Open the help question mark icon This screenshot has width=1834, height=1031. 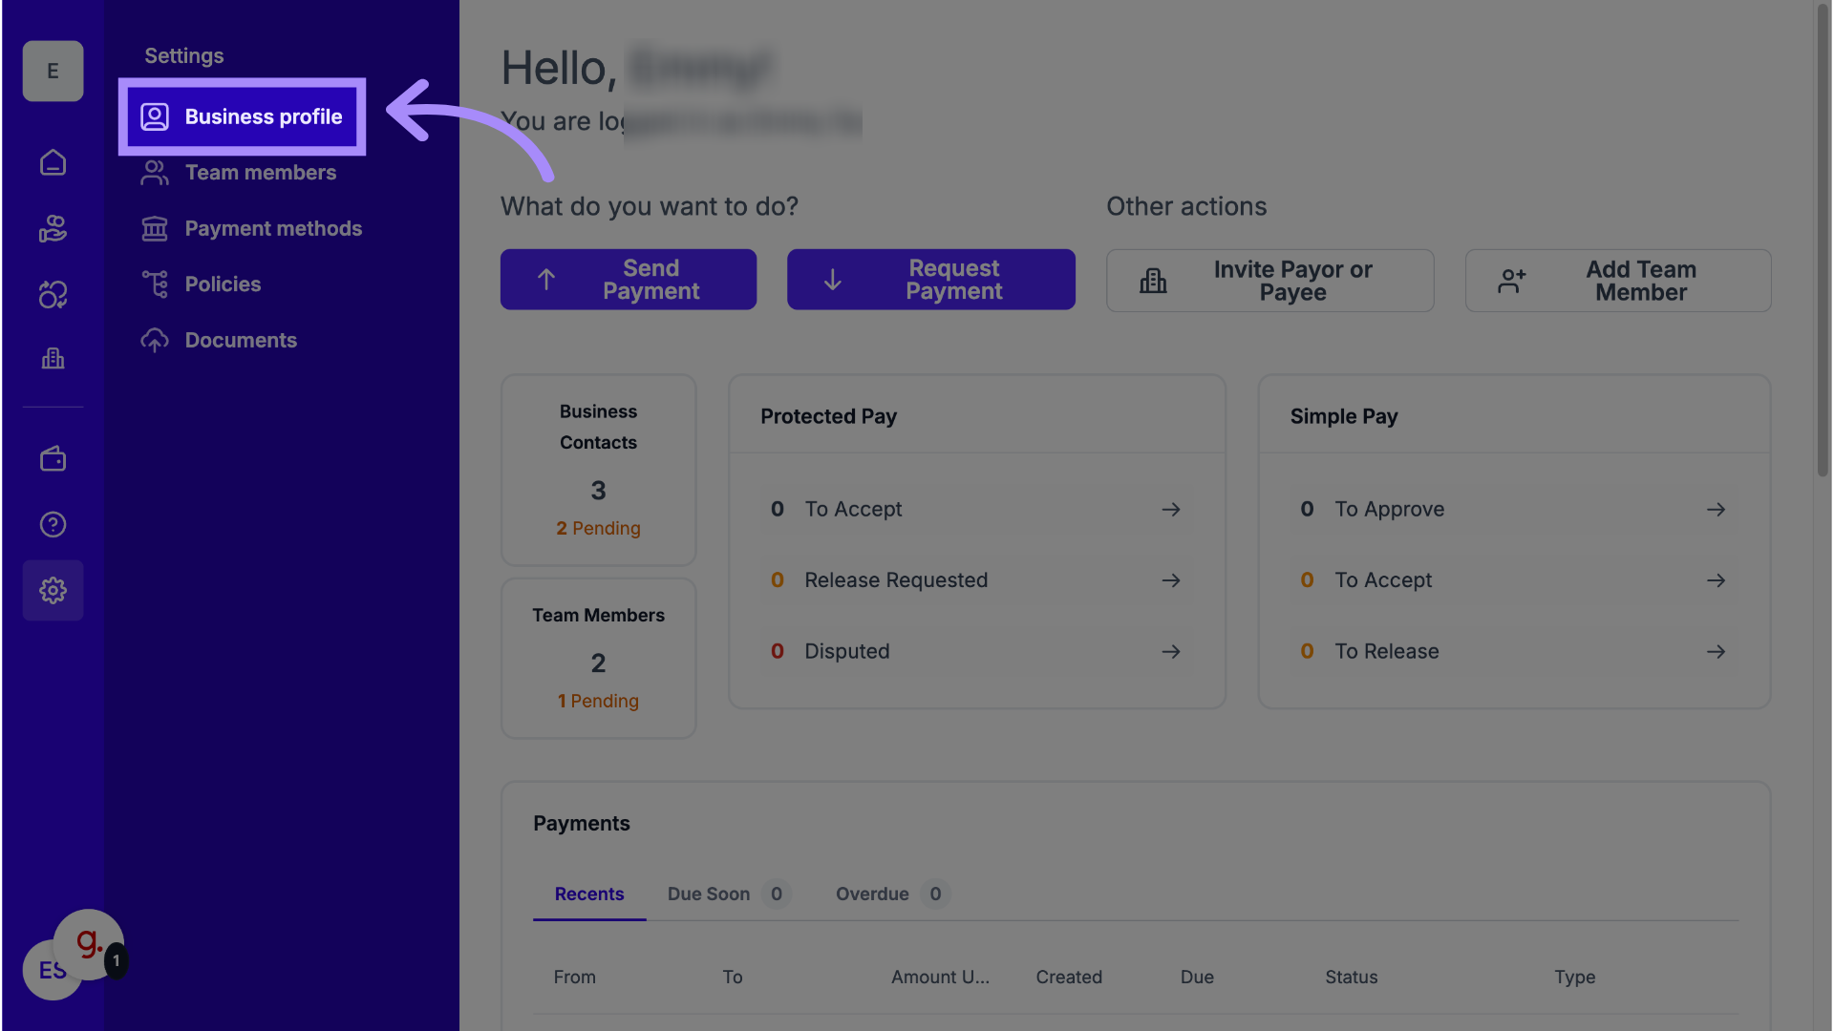53,524
